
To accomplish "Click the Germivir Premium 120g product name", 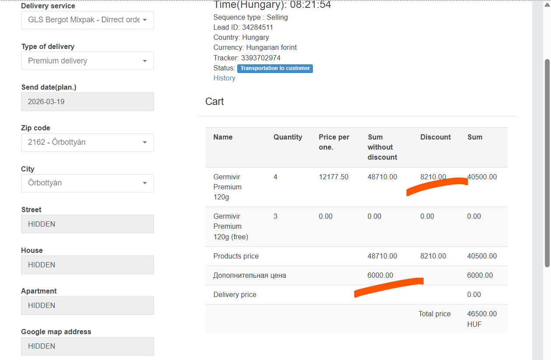I will [x=228, y=187].
